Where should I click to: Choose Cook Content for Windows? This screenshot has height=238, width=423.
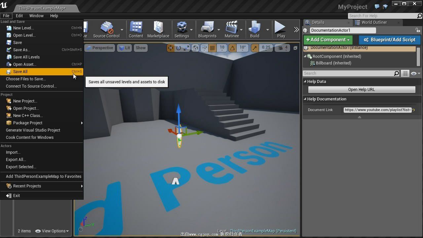[42, 138]
